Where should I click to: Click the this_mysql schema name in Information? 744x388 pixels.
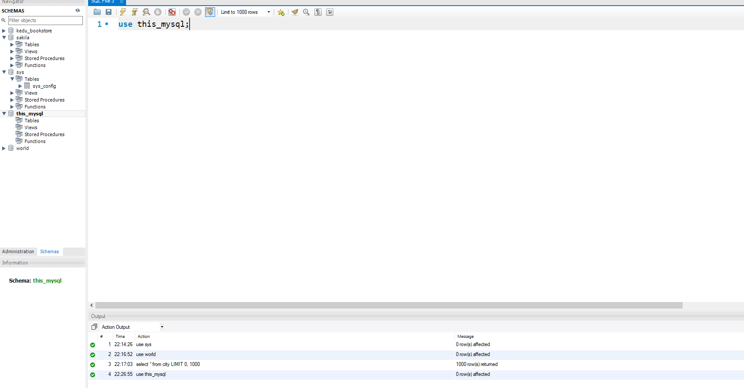tap(47, 280)
